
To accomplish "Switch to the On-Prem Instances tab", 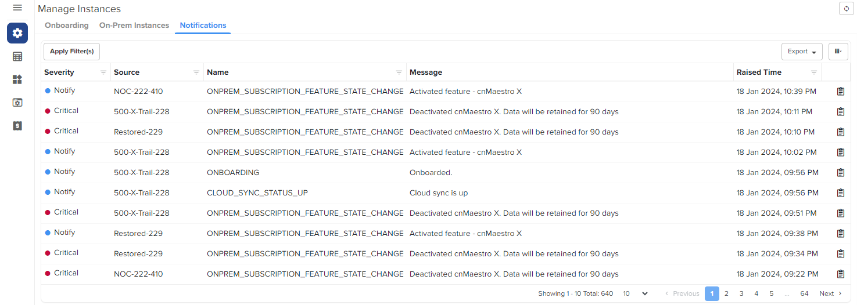I will (x=134, y=26).
